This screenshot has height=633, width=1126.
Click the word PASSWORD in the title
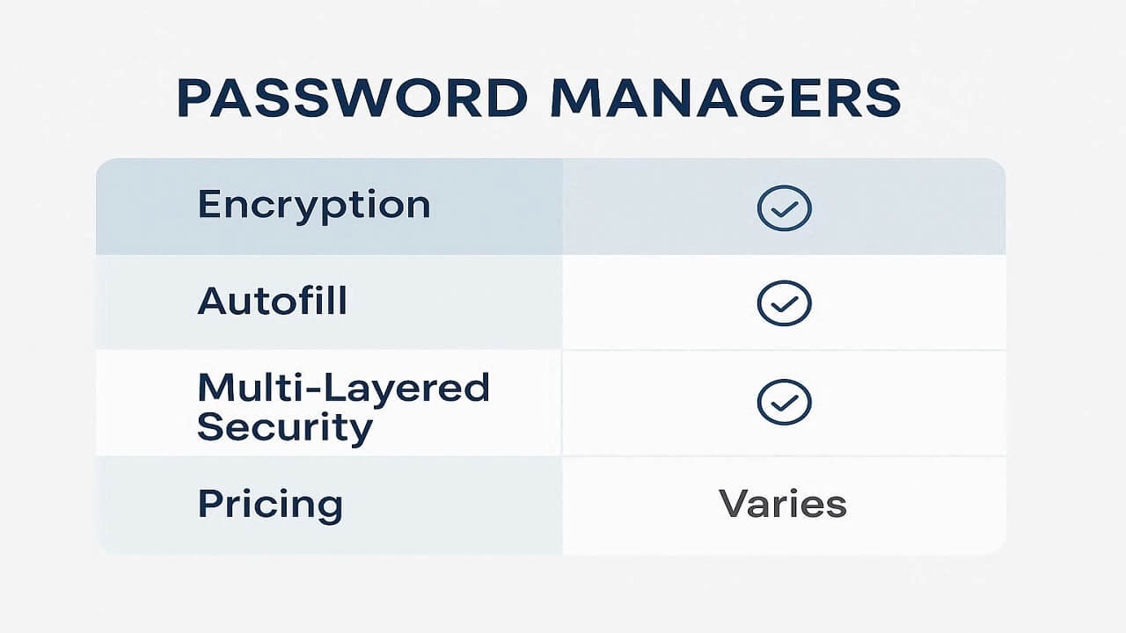(352, 98)
